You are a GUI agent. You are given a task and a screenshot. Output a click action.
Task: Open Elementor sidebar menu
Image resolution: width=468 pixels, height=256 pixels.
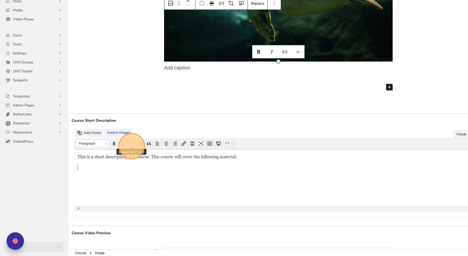[21, 123]
